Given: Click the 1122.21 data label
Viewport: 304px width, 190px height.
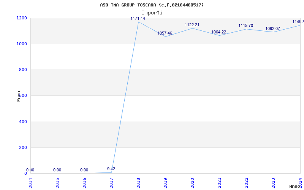Looking at the screenshot, I should 192,25.
